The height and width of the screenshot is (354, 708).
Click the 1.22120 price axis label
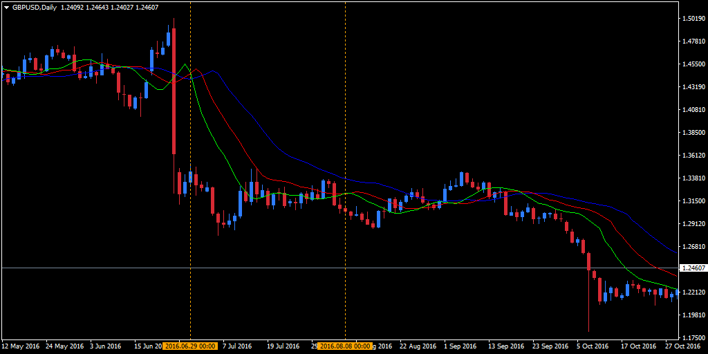pyautogui.click(x=696, y=292)
